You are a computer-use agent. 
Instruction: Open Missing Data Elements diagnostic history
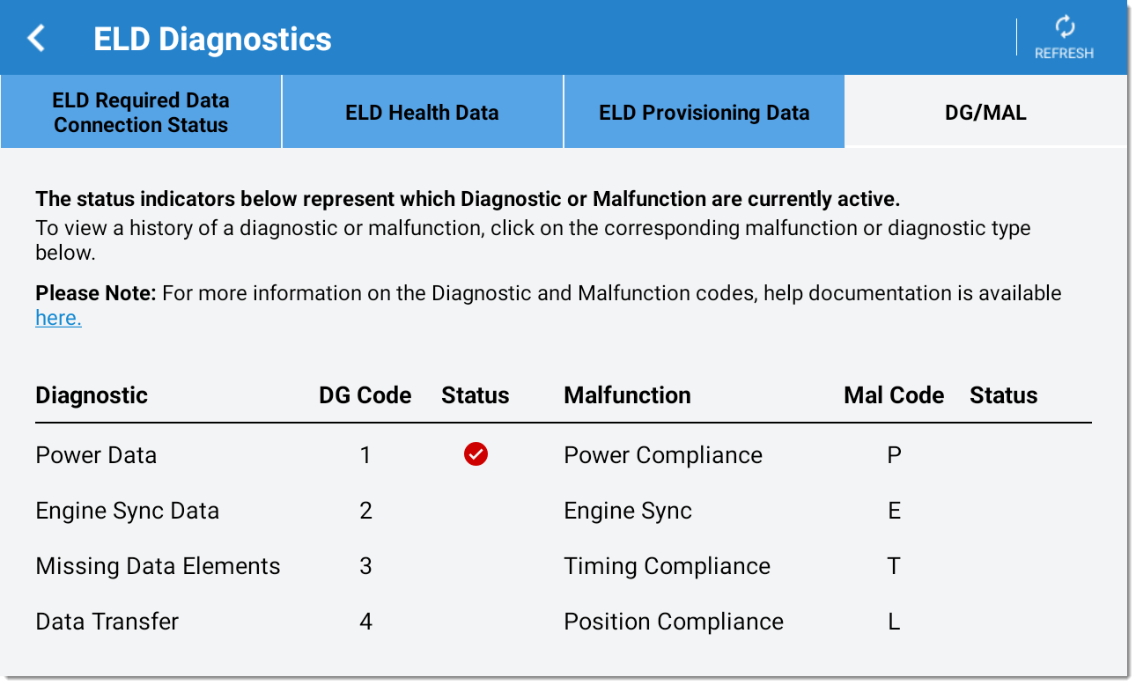158,566
